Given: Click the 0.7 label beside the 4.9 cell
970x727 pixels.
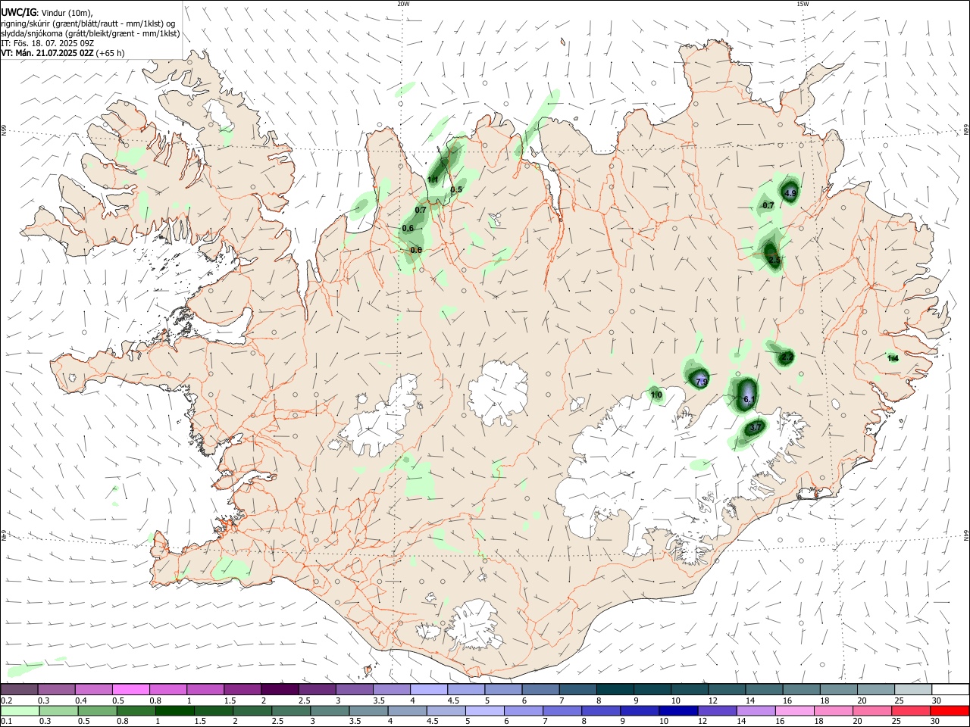Looking at the screenshot, I should point(768,205).
